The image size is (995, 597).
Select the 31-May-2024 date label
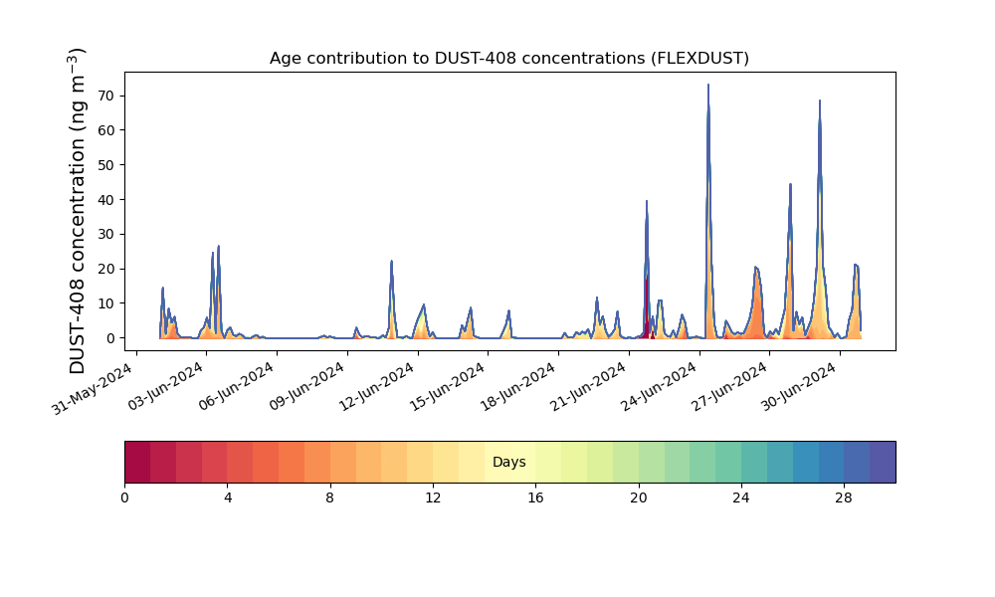pos(92,388)
